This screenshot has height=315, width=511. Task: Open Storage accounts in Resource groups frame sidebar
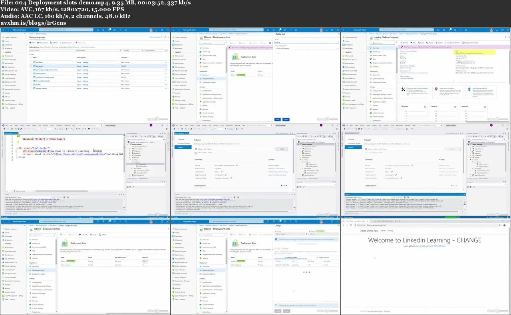click(9, 82)
